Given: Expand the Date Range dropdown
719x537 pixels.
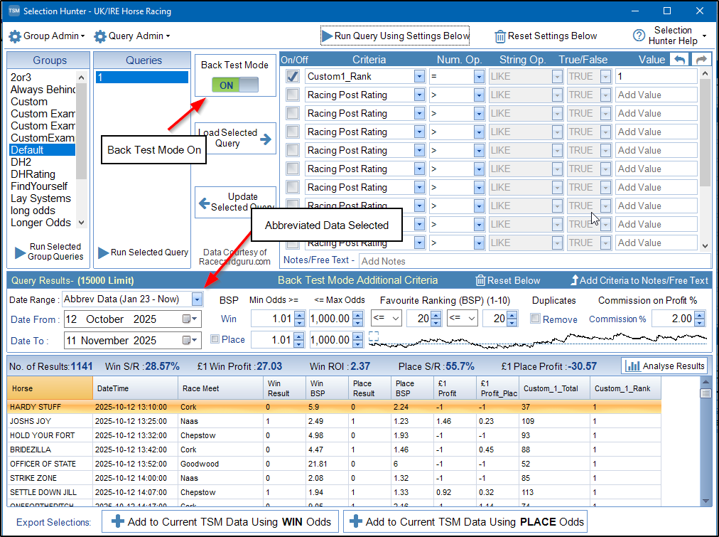Looking at the screenshot, I should point(197,299).
